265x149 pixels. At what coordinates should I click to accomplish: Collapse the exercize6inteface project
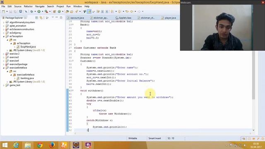point(4,68)
